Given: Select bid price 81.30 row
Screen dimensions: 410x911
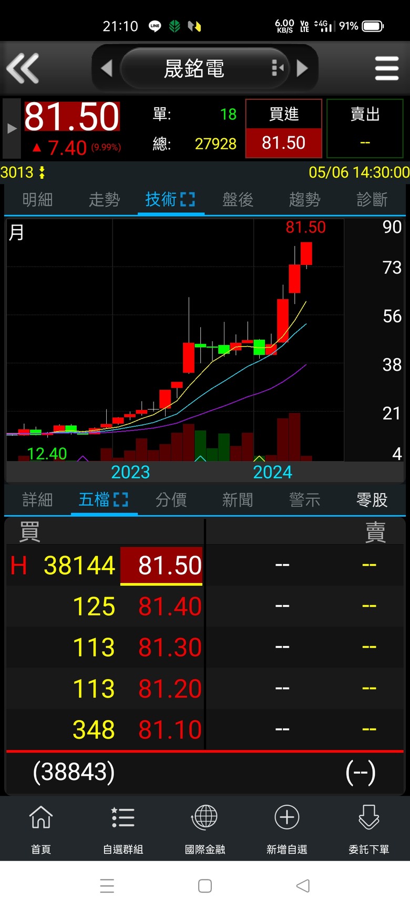Looking at the screenshot, I should 170,648.
